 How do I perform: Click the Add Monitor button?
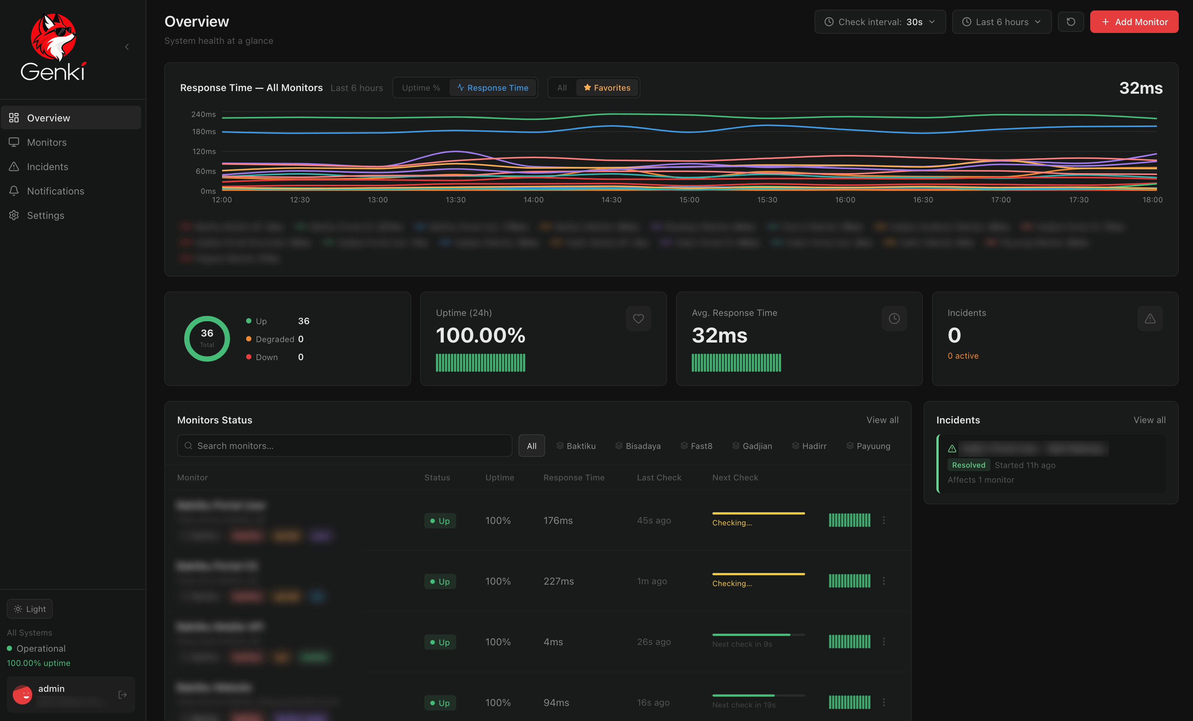pos(1134,22)
